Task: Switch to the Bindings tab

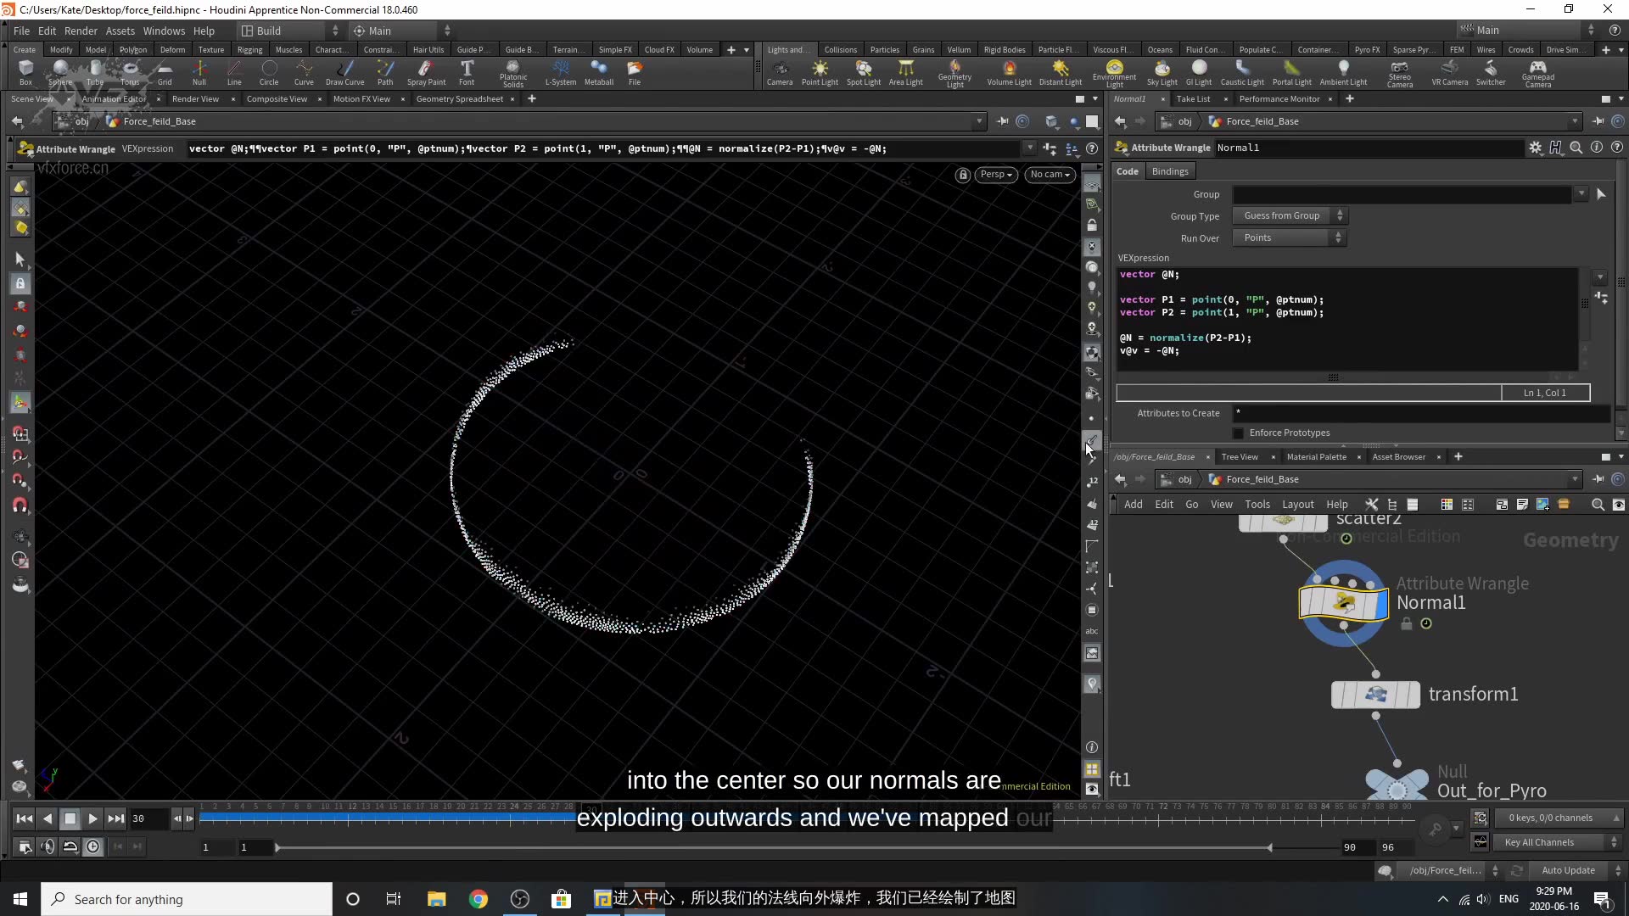Action: pos(1169,170)
